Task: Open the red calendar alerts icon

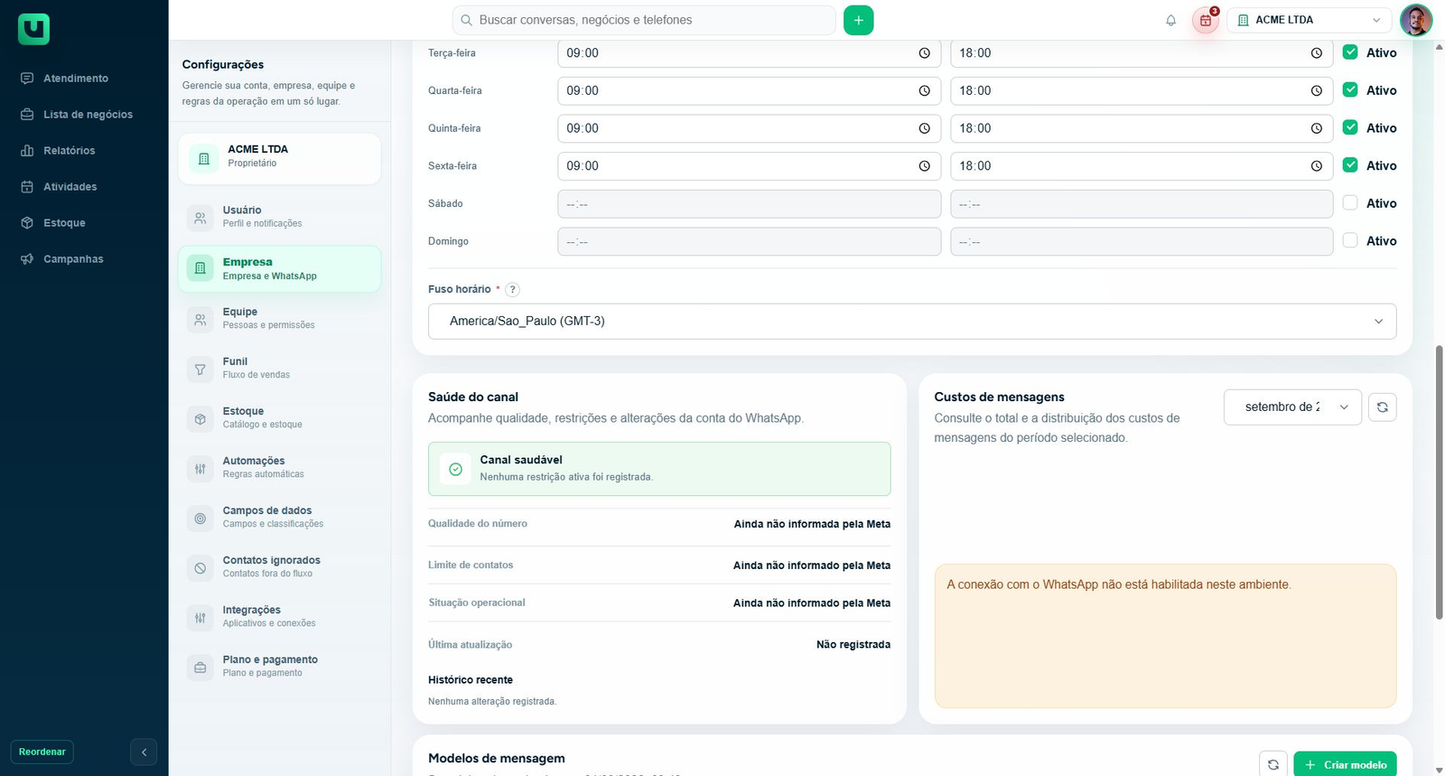Action: coord(1206,20)
